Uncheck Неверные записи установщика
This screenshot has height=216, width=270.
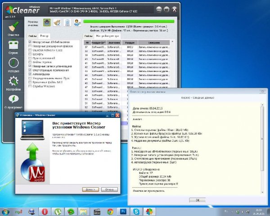[x=30, y=66]
